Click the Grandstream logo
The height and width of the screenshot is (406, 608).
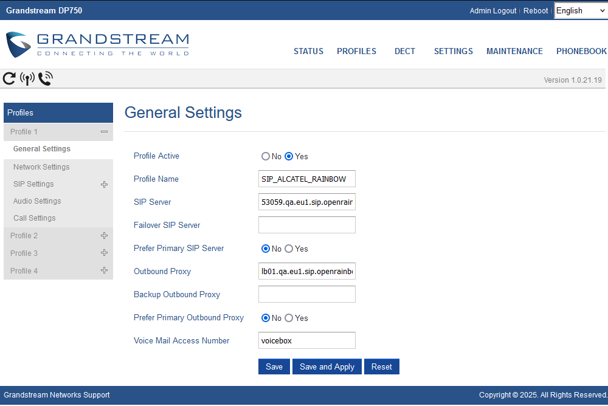pyautogui.click(x=97, y=45)
